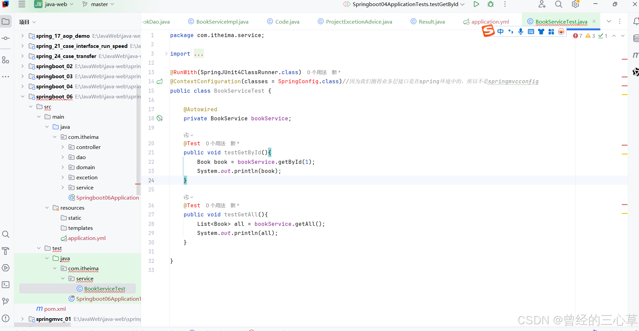Screen dimensions: 639x331
Task: Start debugging with the bug icon
Action: (x=491, y=4)
